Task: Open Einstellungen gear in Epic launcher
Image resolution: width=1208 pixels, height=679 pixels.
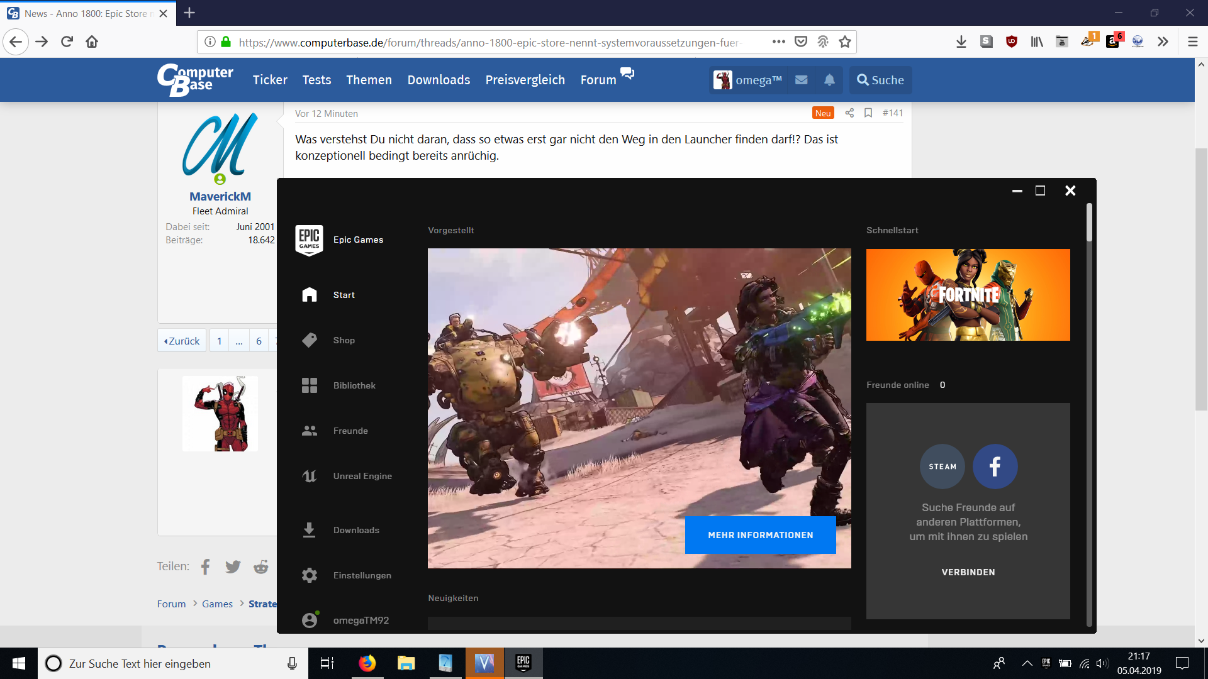Action: [x=309, y=575]
